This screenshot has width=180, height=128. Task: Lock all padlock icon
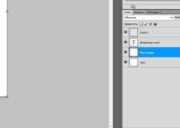click(155, 24)
